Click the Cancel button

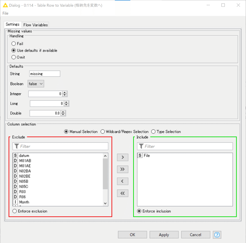pos(195,235)
